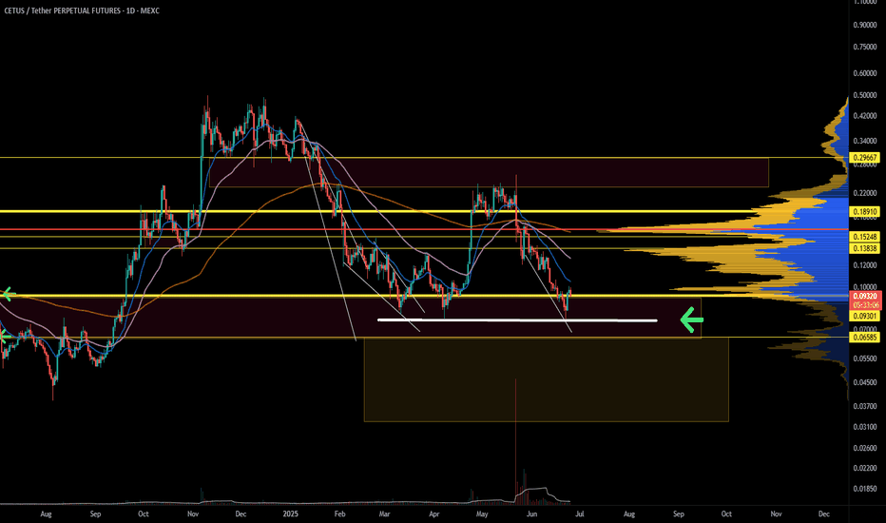
Task: Click the 0.01850 price scale value
Action: (865, 489)
